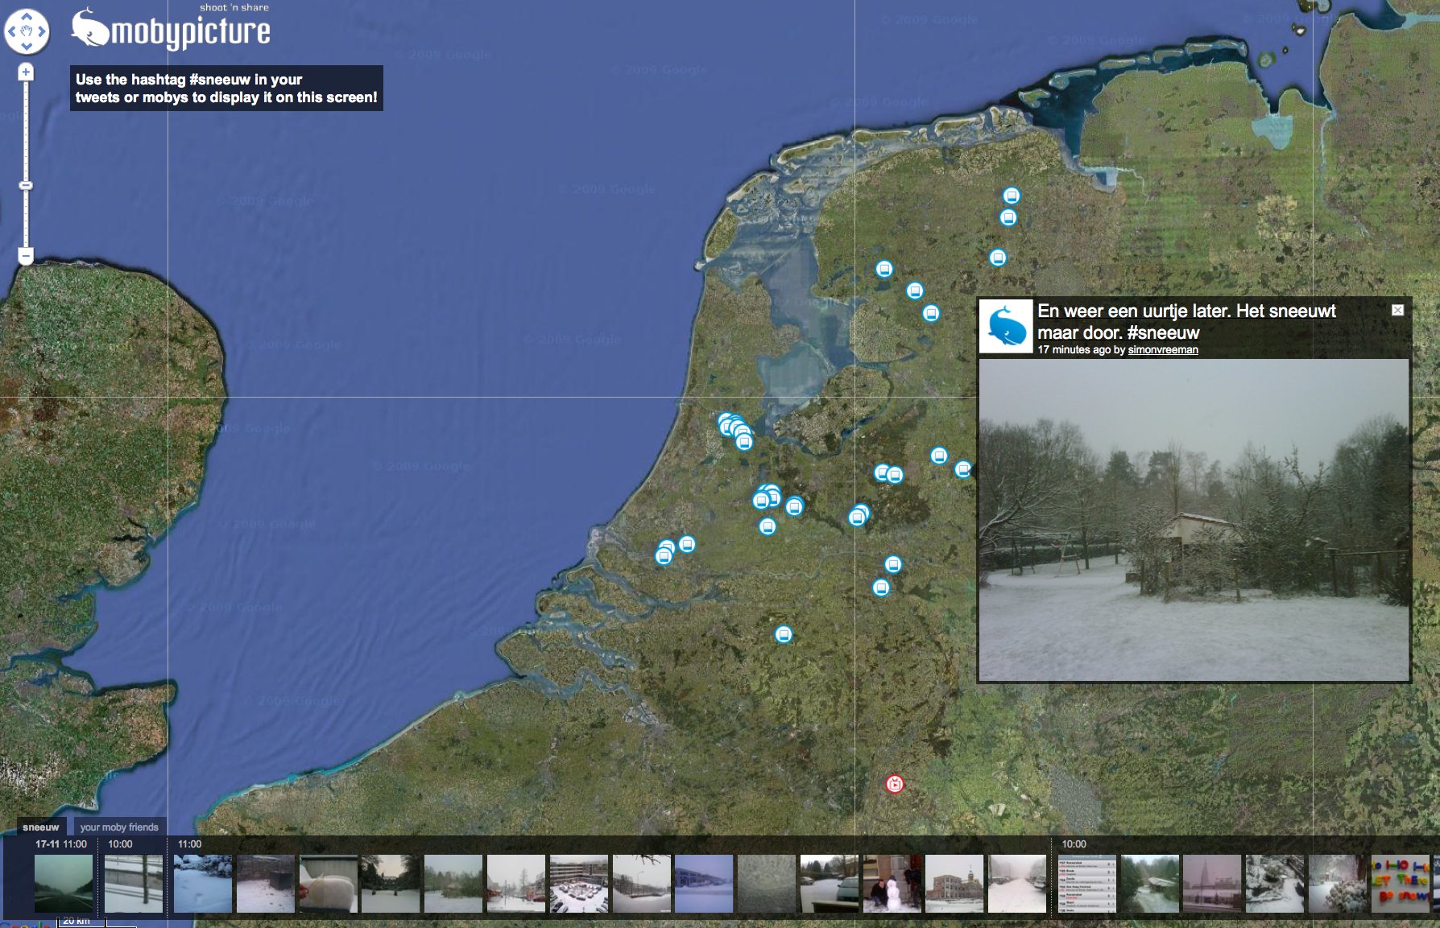Open simonvreeman's profile link
The height and width of the screenshot is (928, 1440).
click(x=1162, y=350)
